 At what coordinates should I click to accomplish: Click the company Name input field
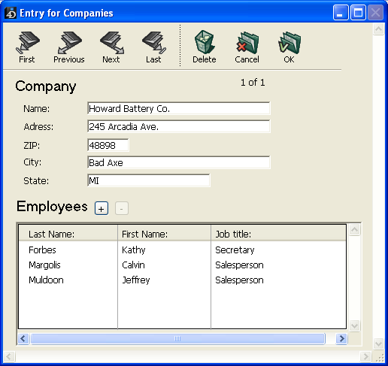pyautogui.click(x=179, y=108)
